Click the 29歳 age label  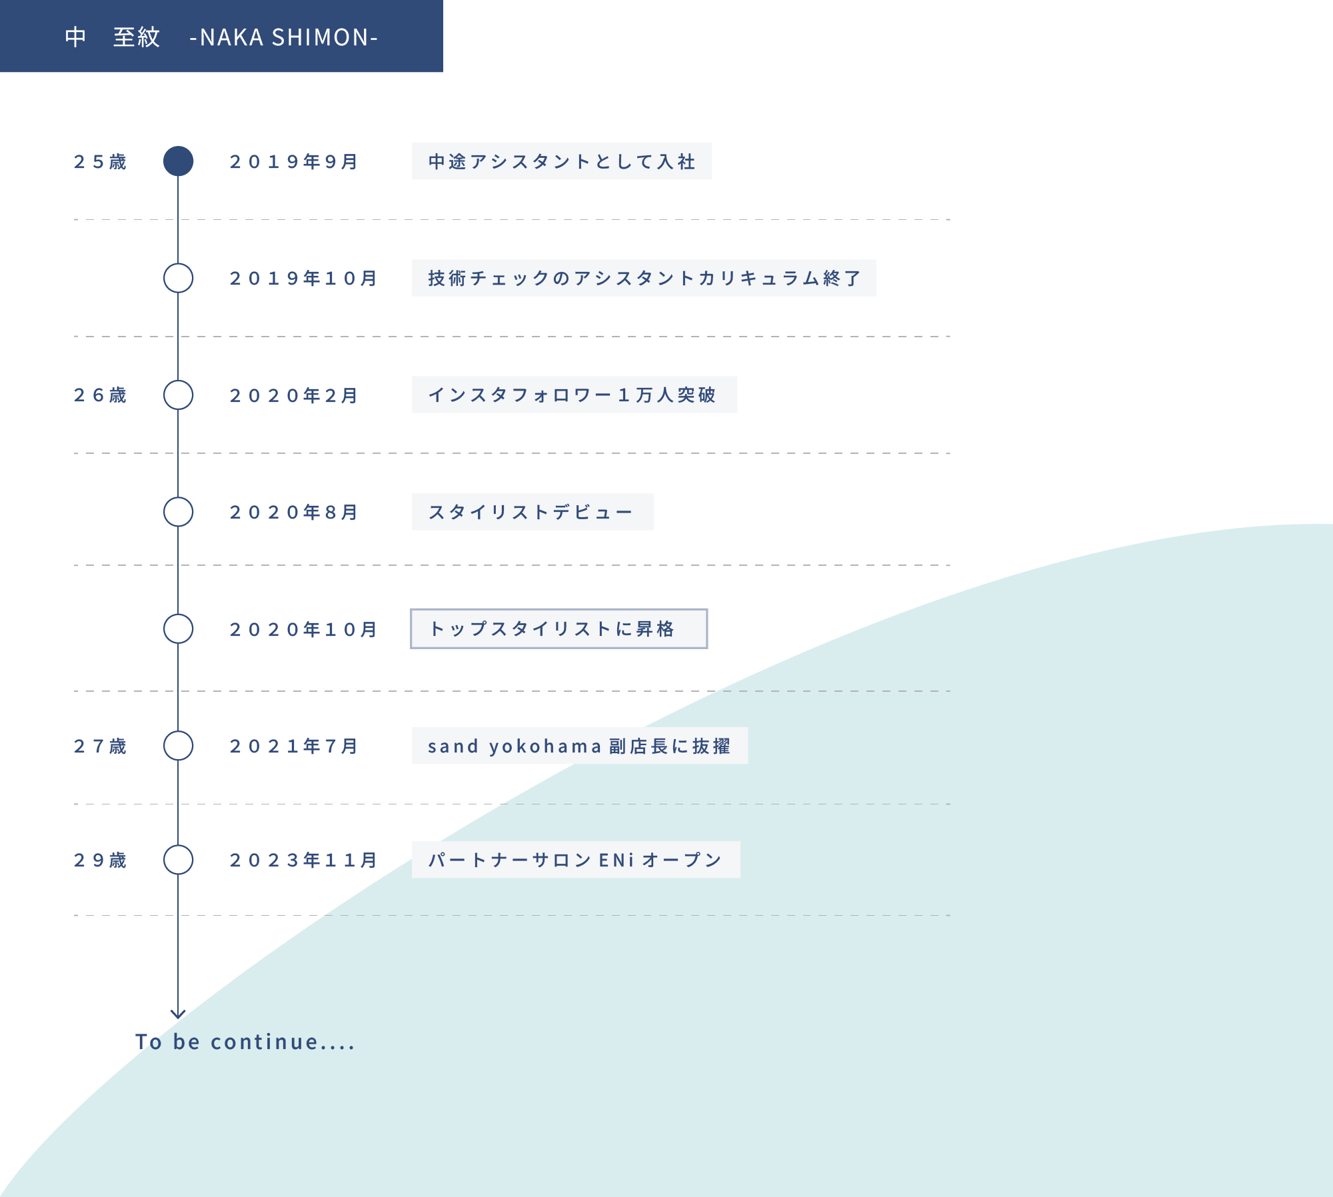click(x=100, y=860)
